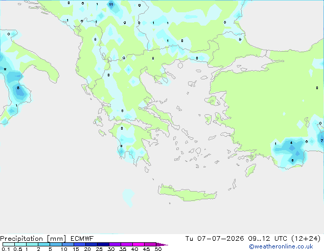Pick the 35–40 mm legend swatch

(126, 244)
